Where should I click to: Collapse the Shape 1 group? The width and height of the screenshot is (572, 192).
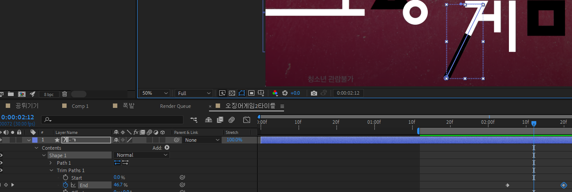point(44,155)
